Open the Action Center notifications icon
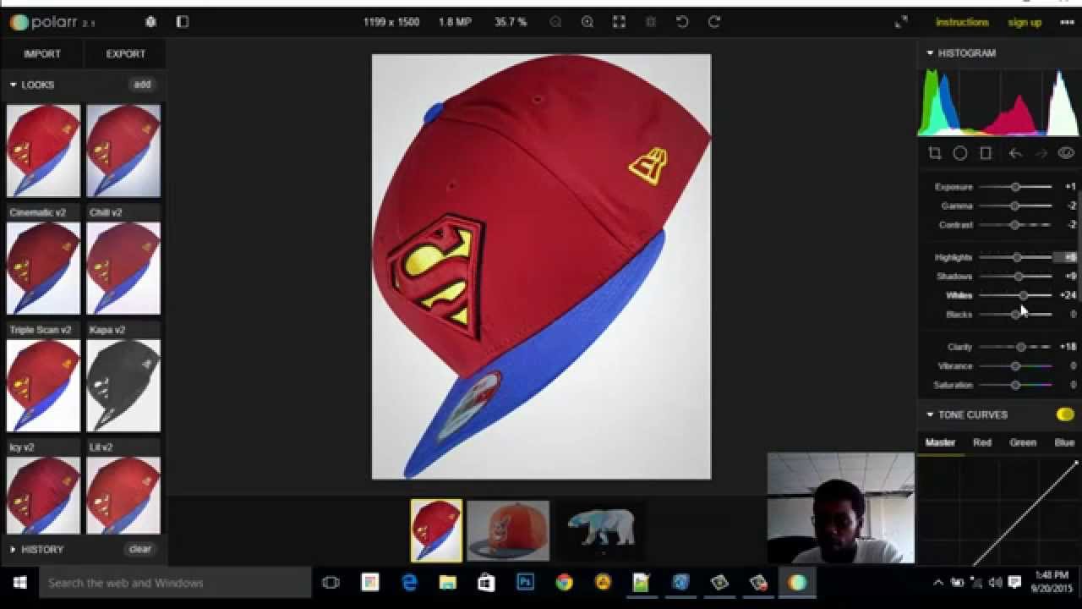 pyautogui.click(x=1014, y=583)
